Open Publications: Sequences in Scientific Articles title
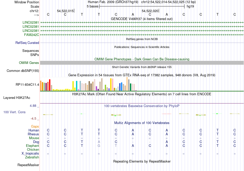Image resolution: width=244 pixels, height=171 pixels. point(142,47)
